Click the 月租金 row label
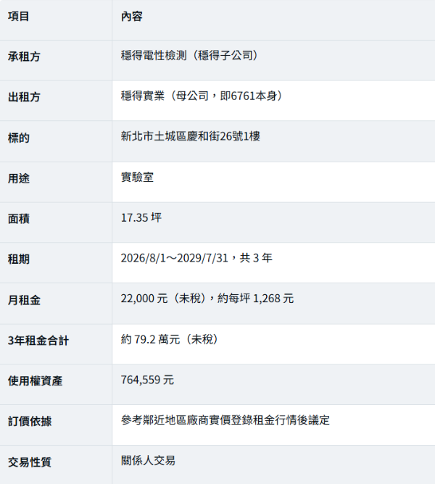This screenshot has height=484, width=435. coord(24,300)
